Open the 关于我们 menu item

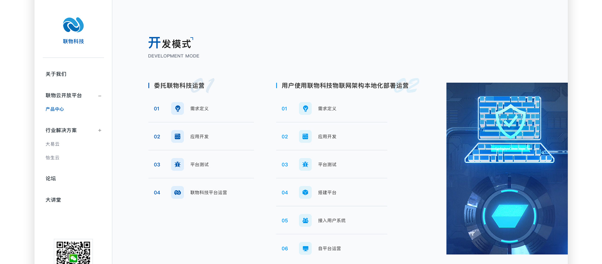point(56,74)
